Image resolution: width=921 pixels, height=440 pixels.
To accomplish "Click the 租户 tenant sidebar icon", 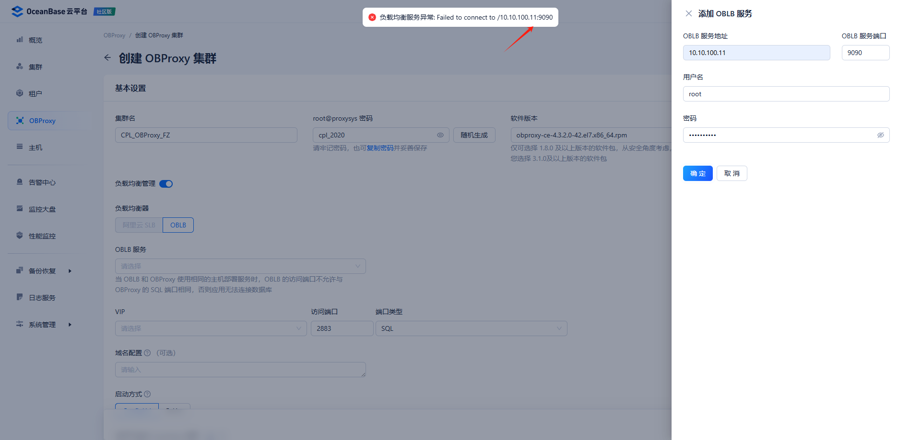I will tap(20, 93).
